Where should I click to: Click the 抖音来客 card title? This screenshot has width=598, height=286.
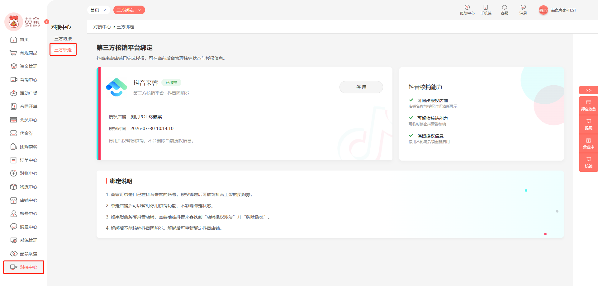(x=146, y=83)
